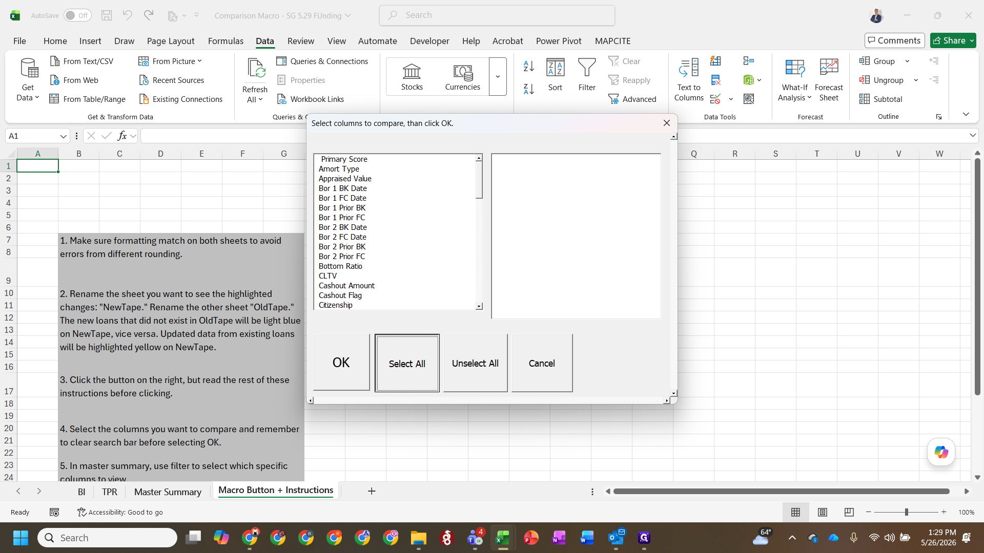984x553 pixels.
Task: Expand the formula bar
Action: click(972, 135)
